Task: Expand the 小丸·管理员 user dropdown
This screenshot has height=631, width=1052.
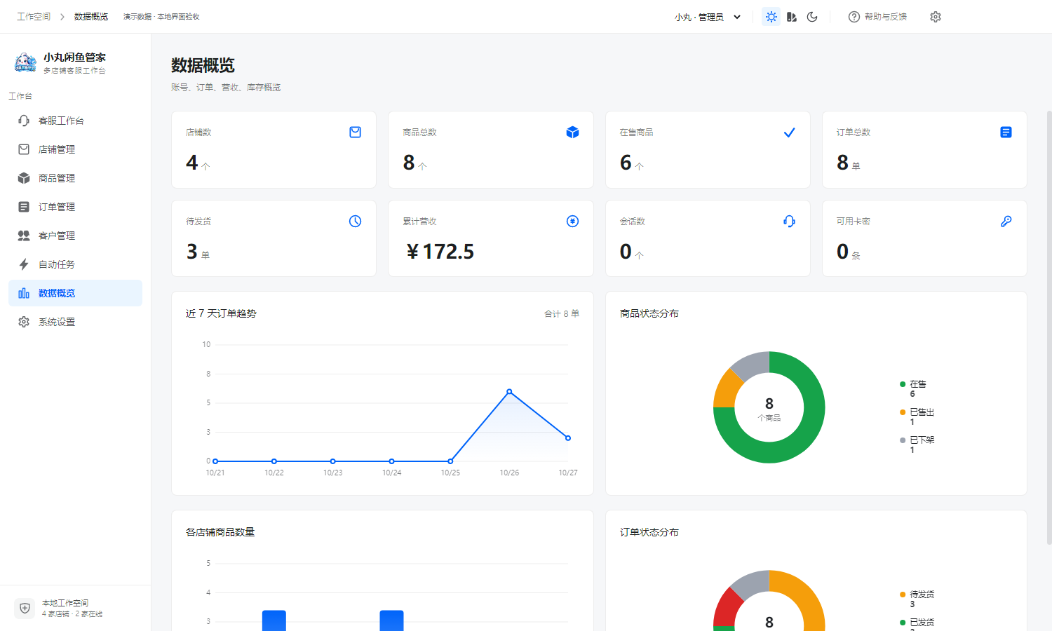Action: pos(708,17)
